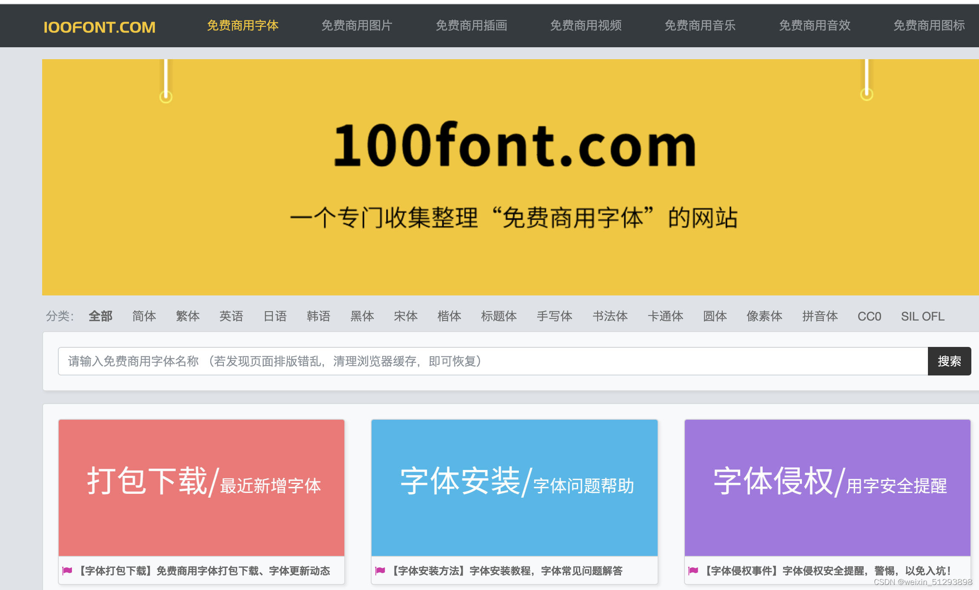
Task: Click flag icon beside 字体安装方法 caption
Action: [x=380, y=571]
